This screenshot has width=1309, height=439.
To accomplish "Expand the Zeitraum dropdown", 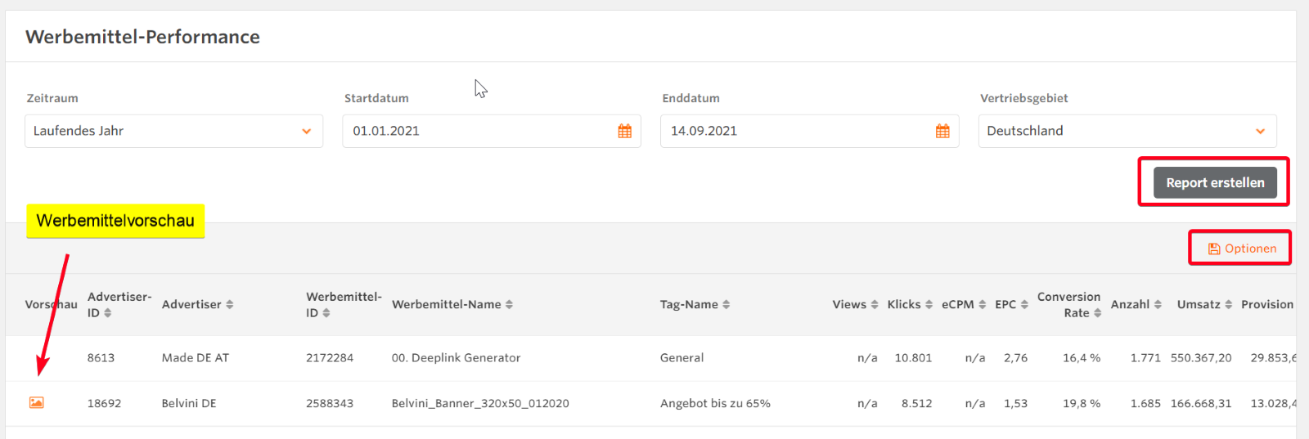I will coord(173,131).
